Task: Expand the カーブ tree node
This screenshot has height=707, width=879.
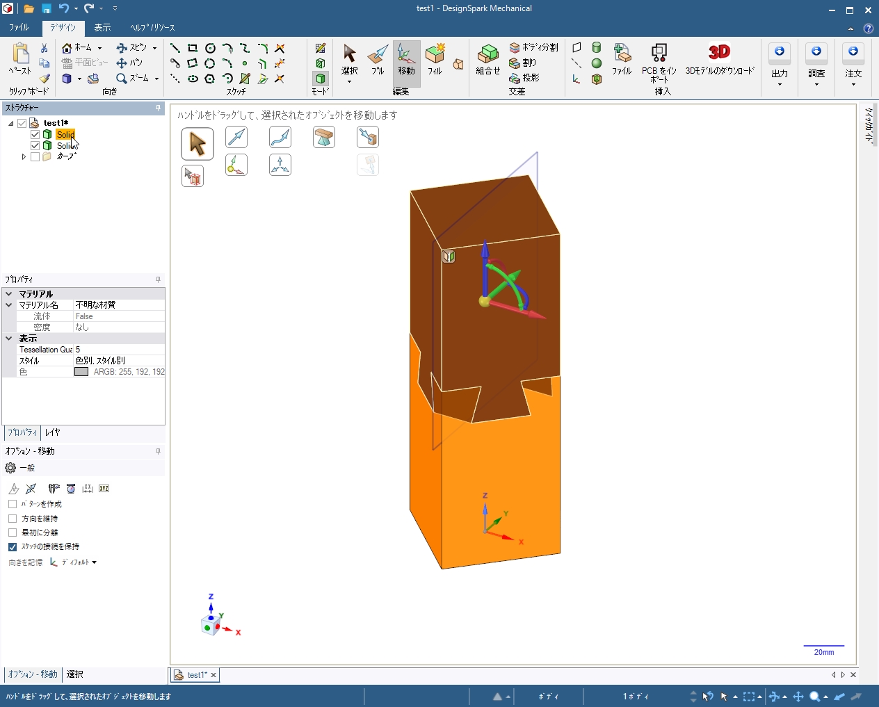Action: point(24,157)
